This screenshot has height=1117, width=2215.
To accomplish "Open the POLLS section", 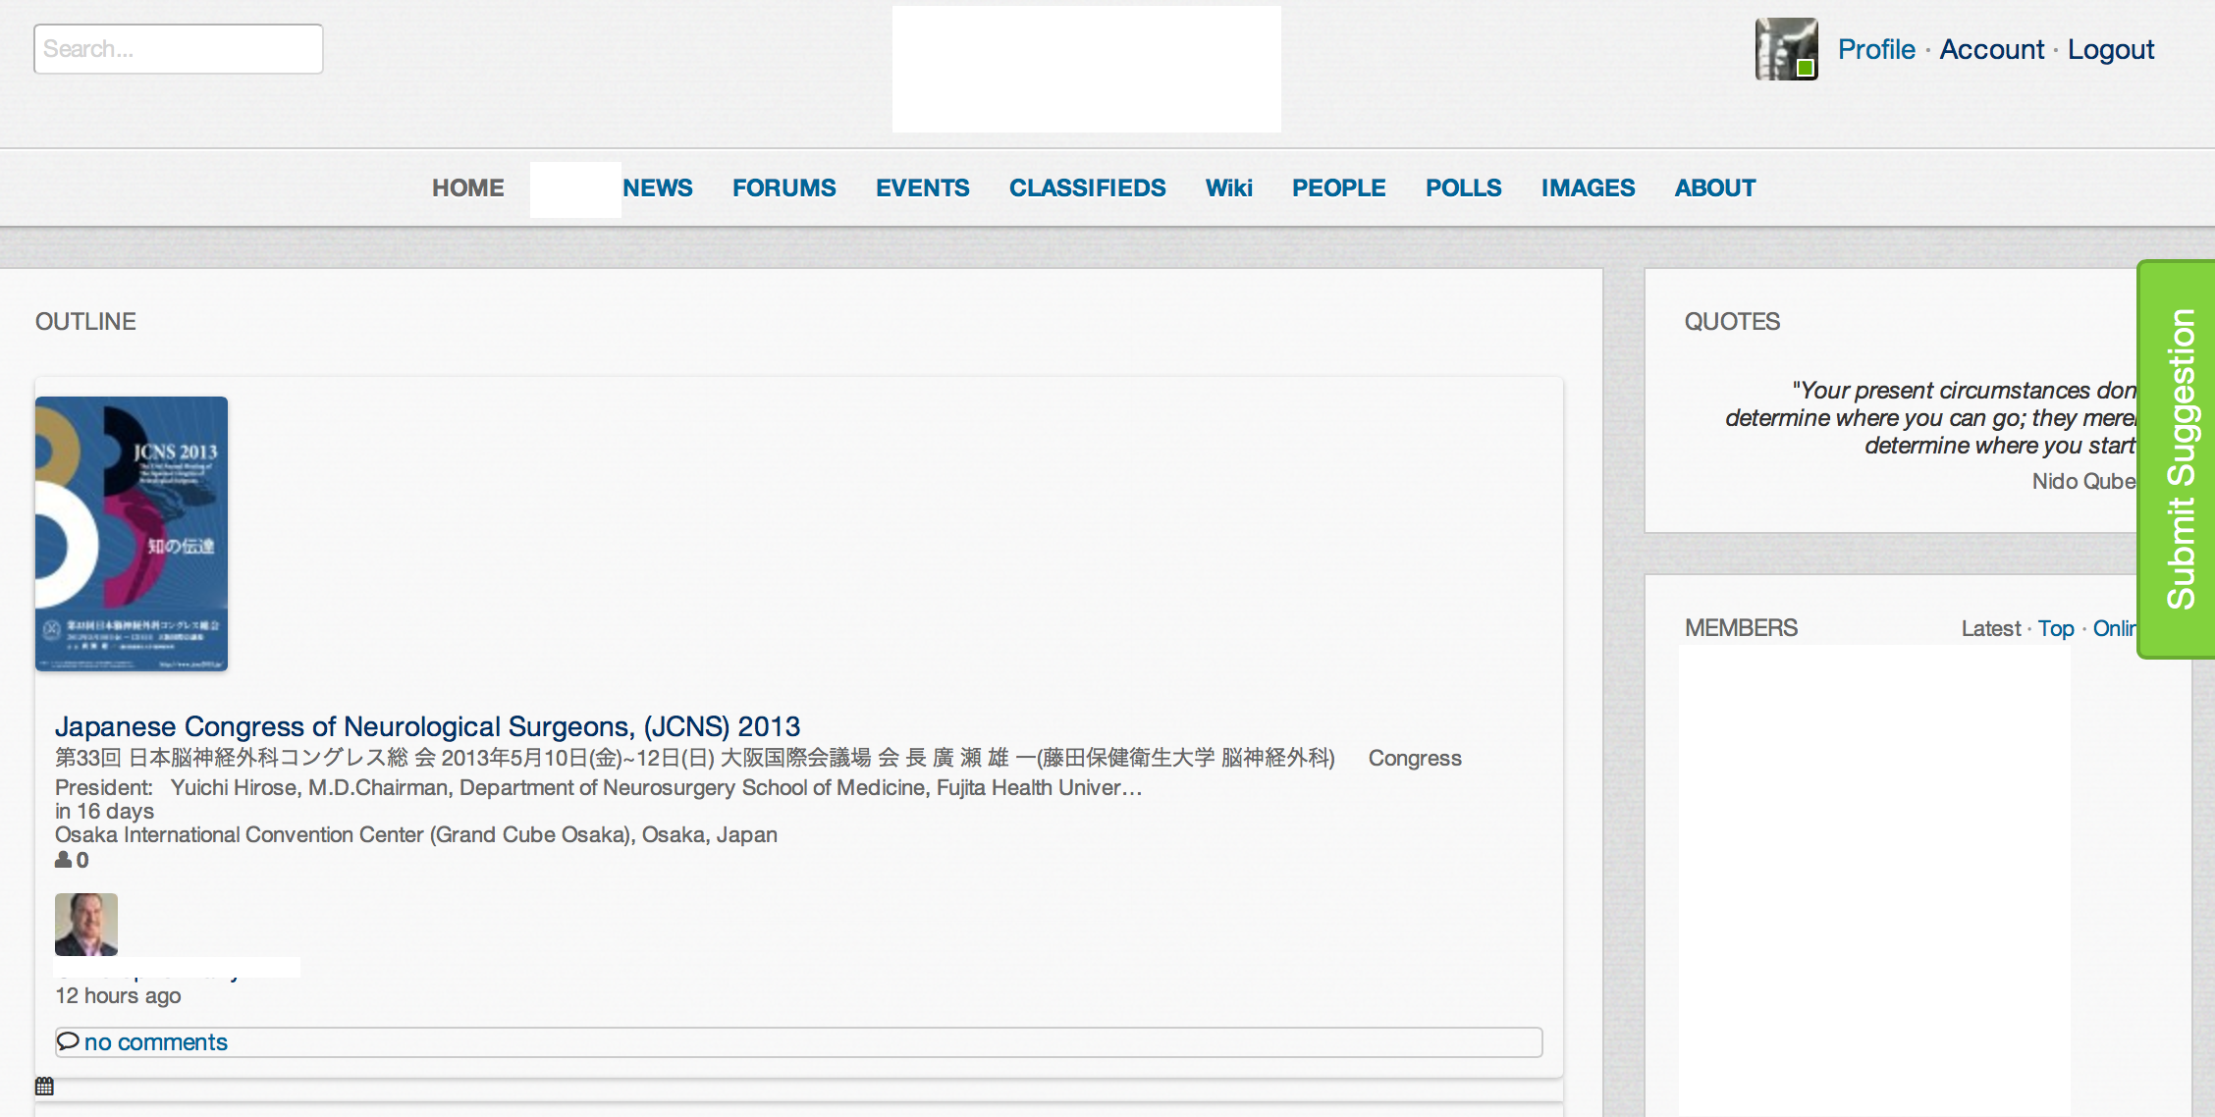I will [x=1463, y=187].
